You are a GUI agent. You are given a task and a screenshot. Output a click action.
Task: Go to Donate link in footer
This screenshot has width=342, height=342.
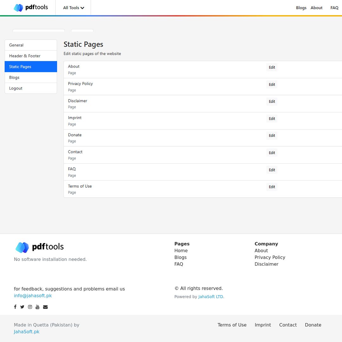[x=313, y=325]
